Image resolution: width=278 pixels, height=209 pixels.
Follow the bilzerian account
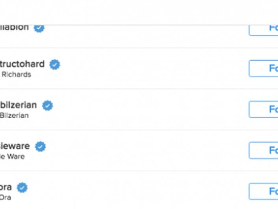[x=263, y=109]
